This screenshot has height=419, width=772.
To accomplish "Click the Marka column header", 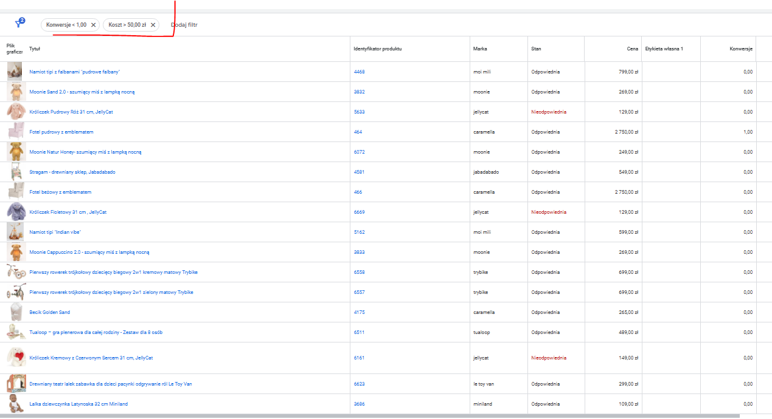I will pos(479,49).
